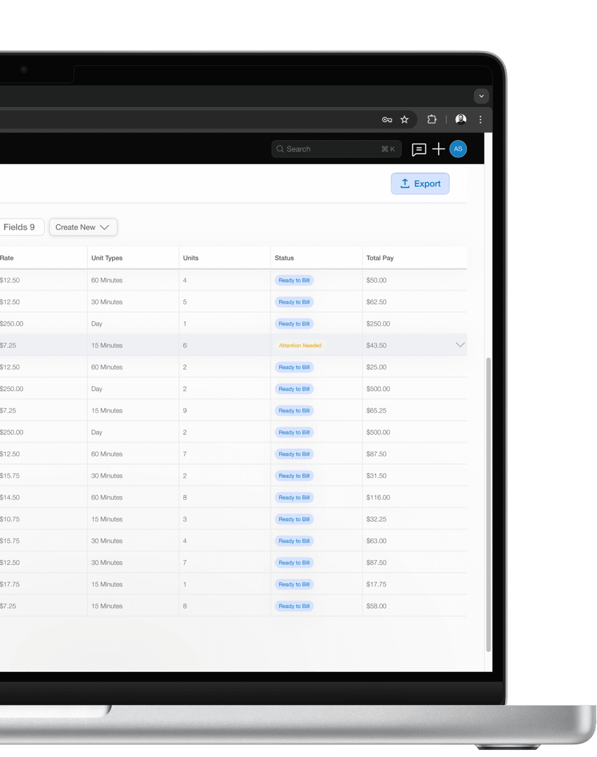Click the plus icon next to search
Image resolution: width=597 pixels, height=757 pixels.
438,149
